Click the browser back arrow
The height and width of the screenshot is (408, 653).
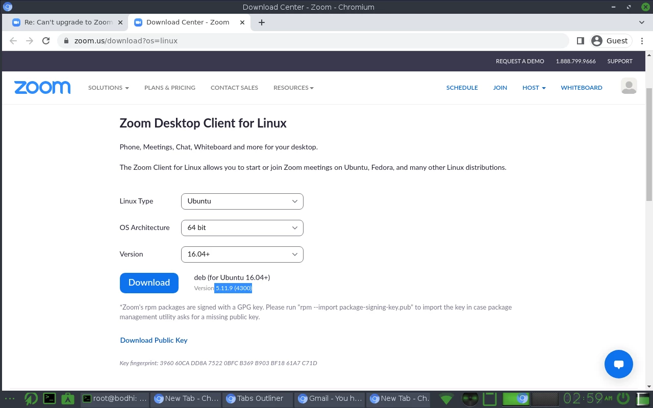pos(13,41)
